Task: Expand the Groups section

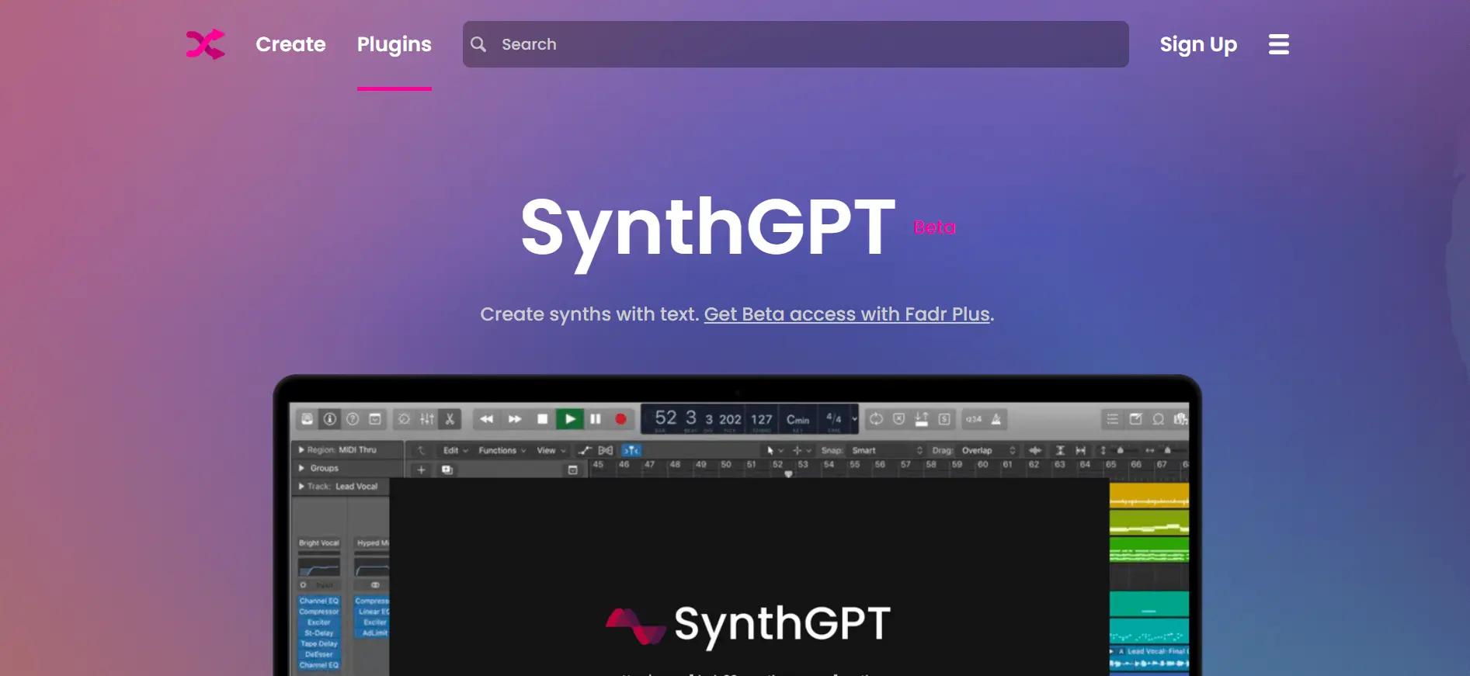Action: pyautogui.click(x=301, y=468)
